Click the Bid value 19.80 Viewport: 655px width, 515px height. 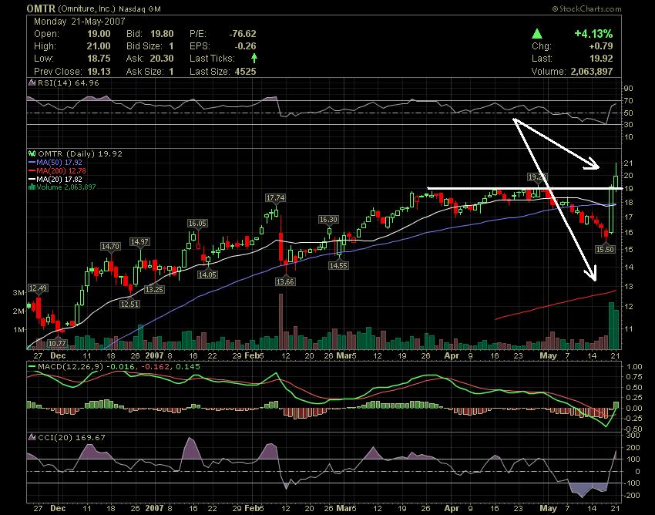(162, 34)
